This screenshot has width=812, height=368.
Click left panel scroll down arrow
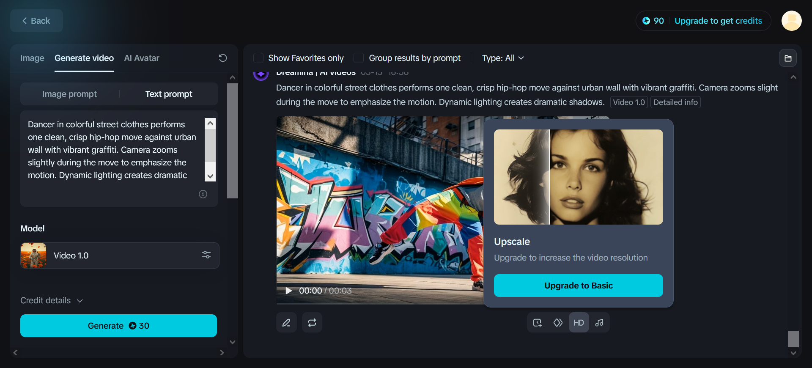coord(233,342)
